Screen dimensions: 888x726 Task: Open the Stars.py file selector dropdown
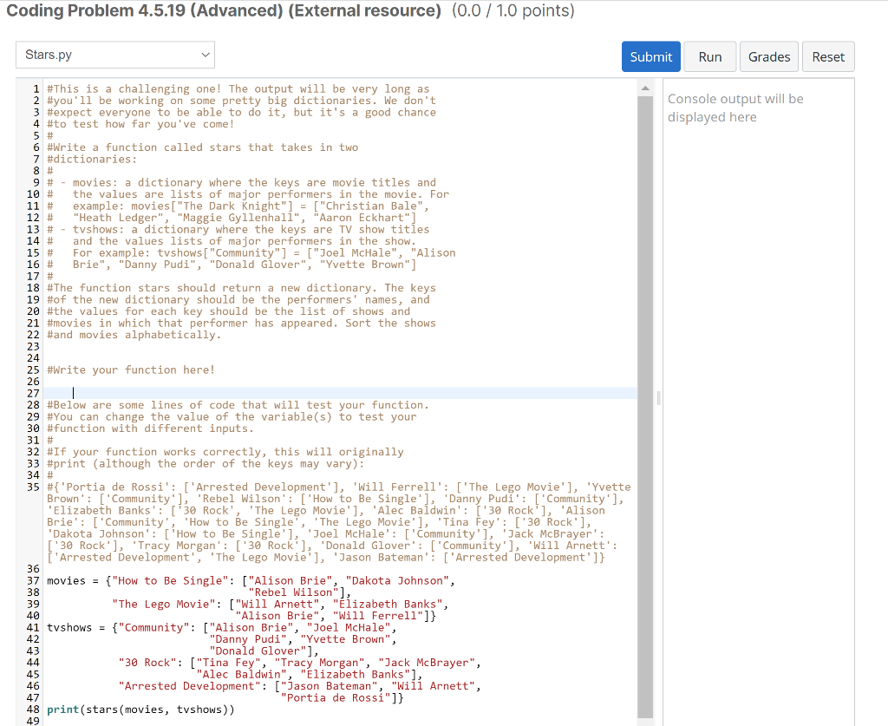[x=114, y=54]
